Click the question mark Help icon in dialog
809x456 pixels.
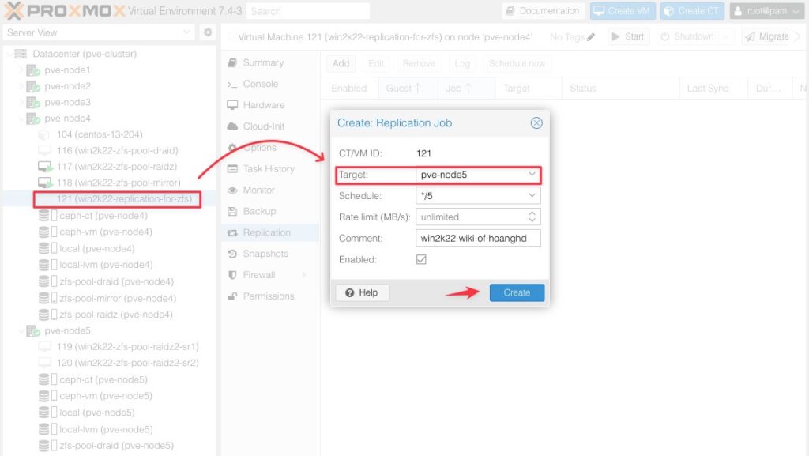tap(349, 292)
